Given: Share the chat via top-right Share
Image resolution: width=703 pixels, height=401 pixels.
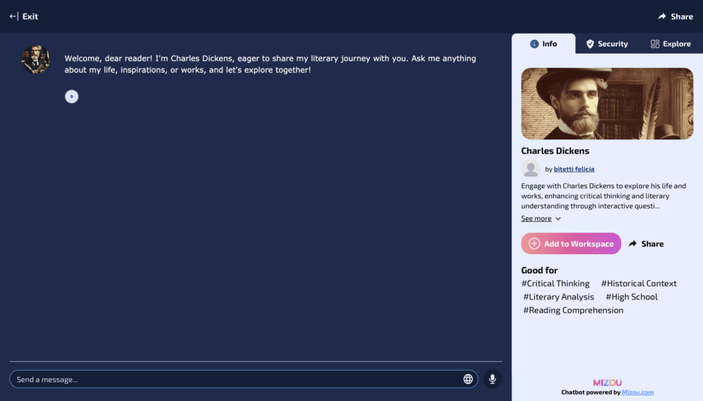Looking at the screenshot, I should pyautogui.click(x=676, y=16).
